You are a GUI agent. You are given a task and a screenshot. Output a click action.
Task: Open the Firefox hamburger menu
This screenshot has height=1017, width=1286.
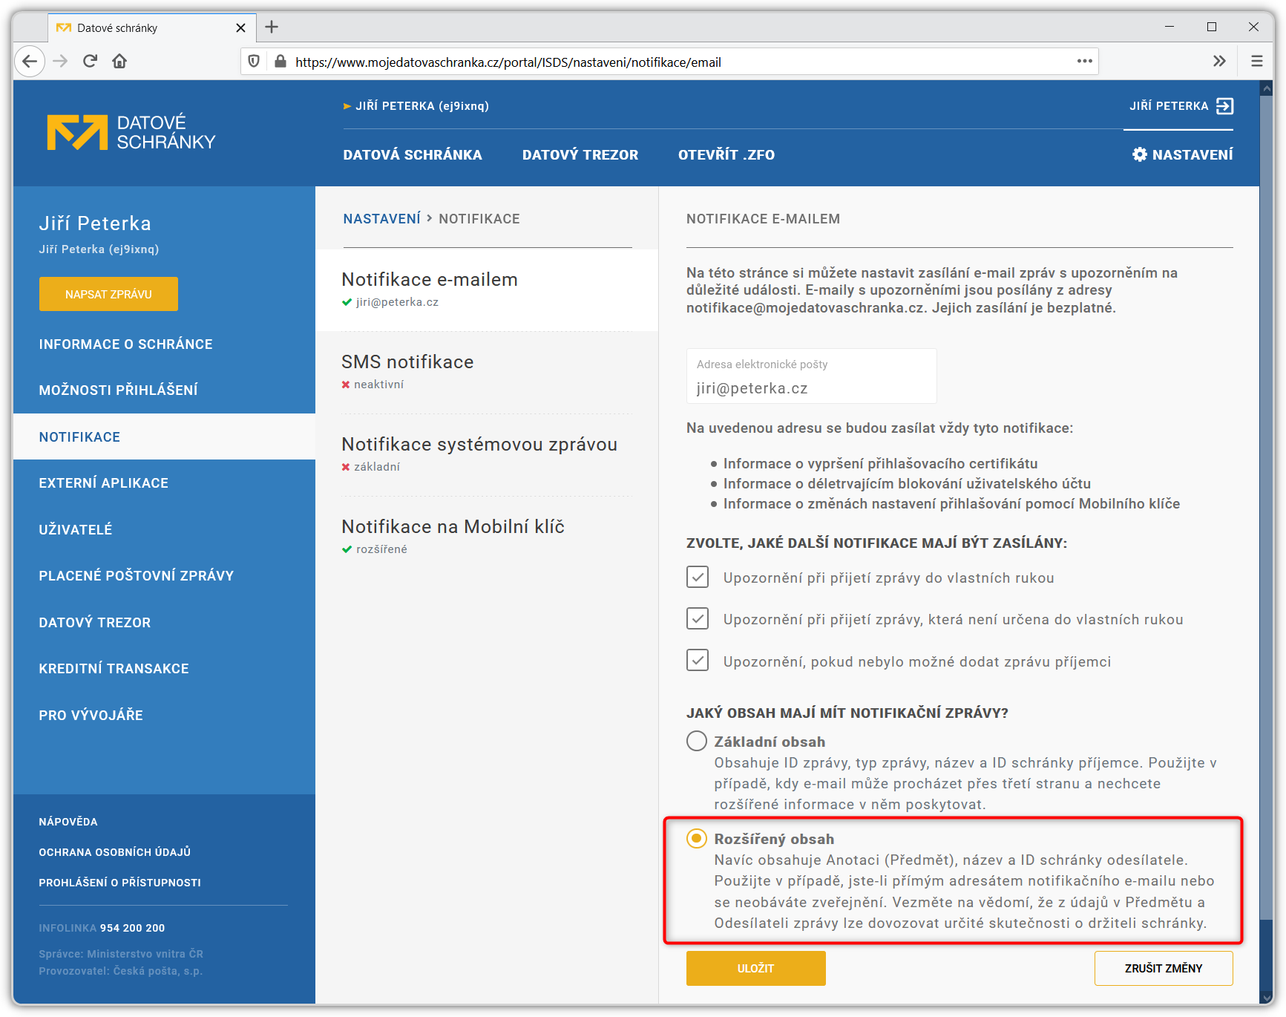pyautogui.click(x=1256, y=61)
